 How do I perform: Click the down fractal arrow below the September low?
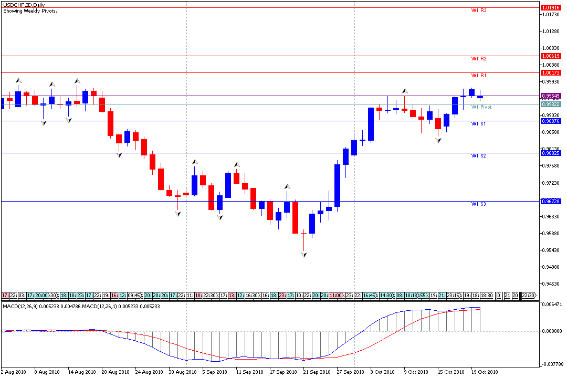pos(304,255)
